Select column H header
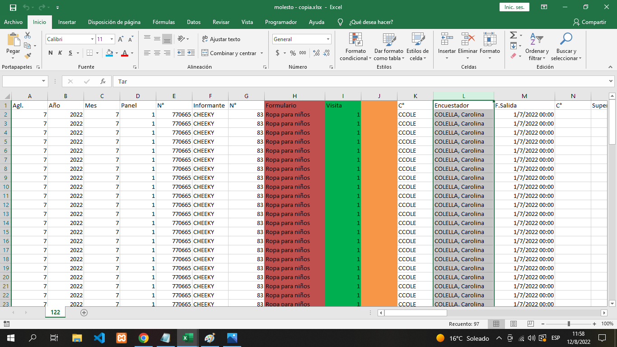Screen dimensions: 617x347 pyautogui.click(x=294, y=96)
